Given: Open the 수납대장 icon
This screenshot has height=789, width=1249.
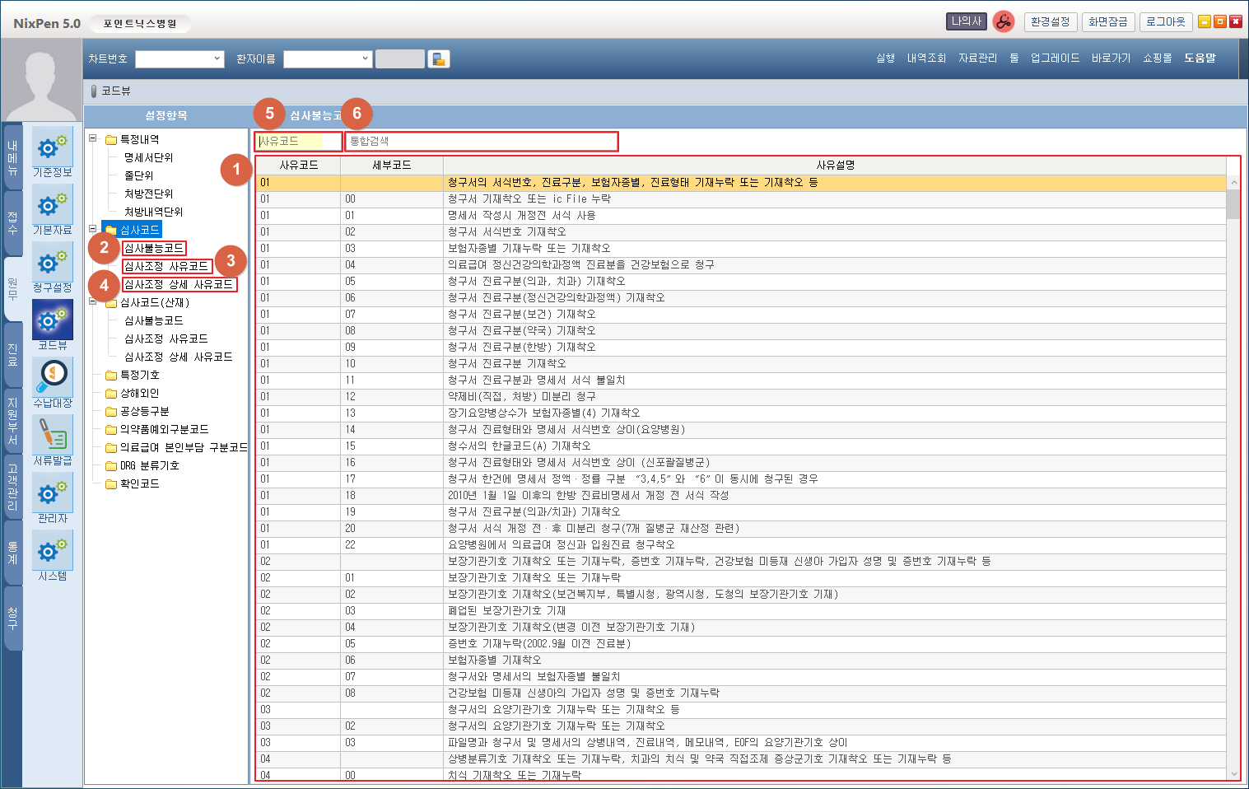Looking at the screenshot, I should pos(53,377).
